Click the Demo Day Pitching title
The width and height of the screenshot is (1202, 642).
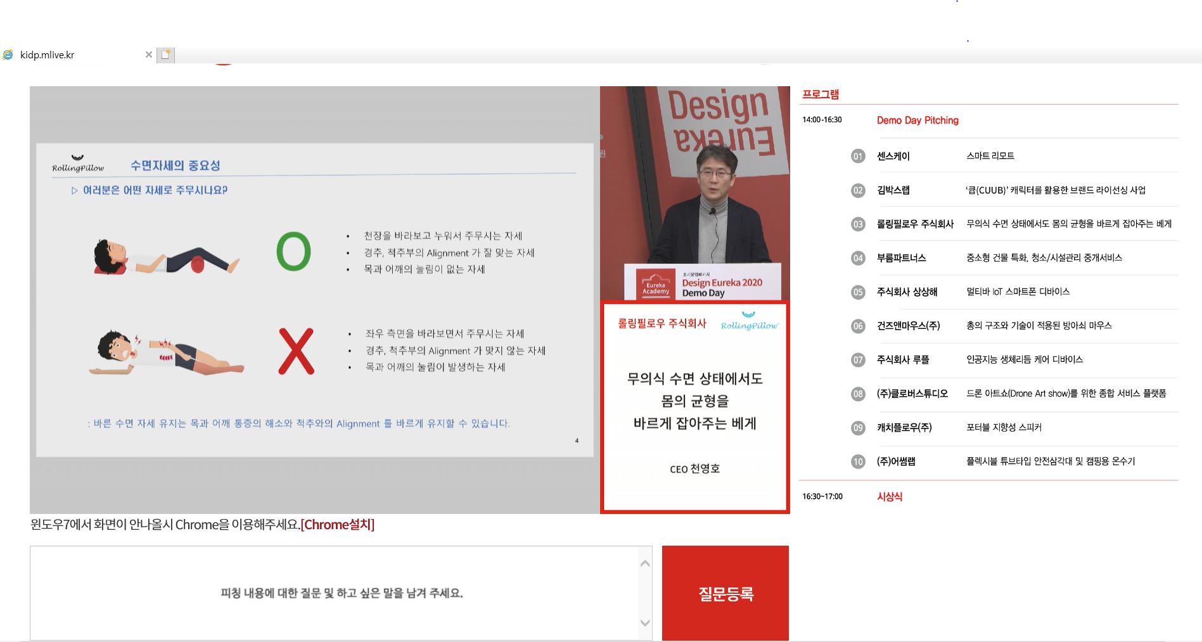917,120
